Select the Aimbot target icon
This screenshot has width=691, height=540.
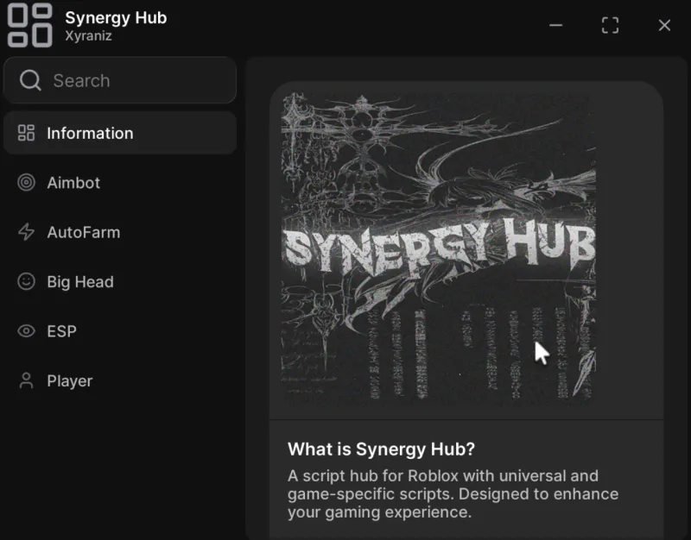pyautogui.click(x=26, y=183)
